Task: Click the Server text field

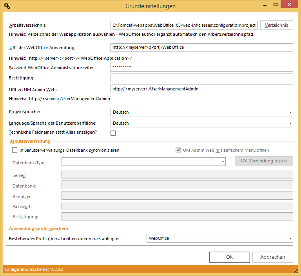Action: (177, 175)
